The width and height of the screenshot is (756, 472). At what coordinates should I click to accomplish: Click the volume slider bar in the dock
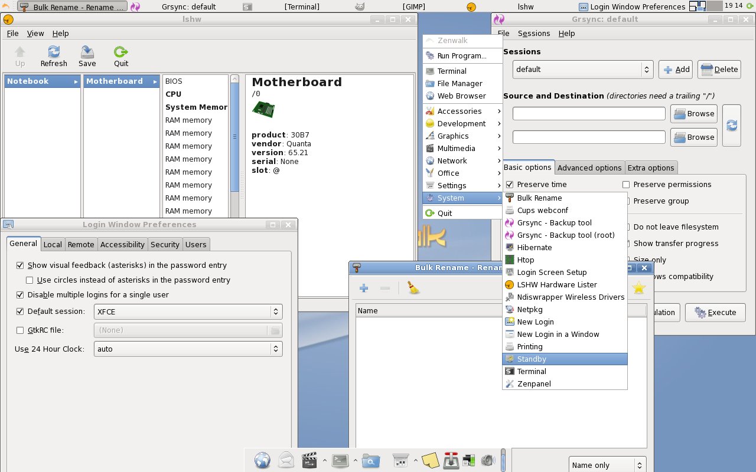tap(503, 460)
